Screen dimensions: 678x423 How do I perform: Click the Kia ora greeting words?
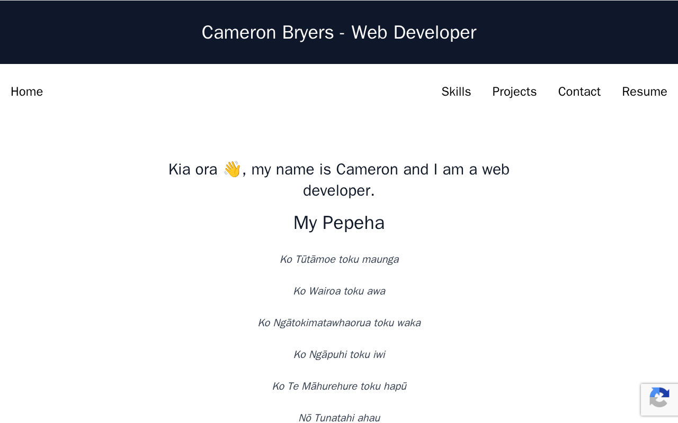[x=193, y=170]
